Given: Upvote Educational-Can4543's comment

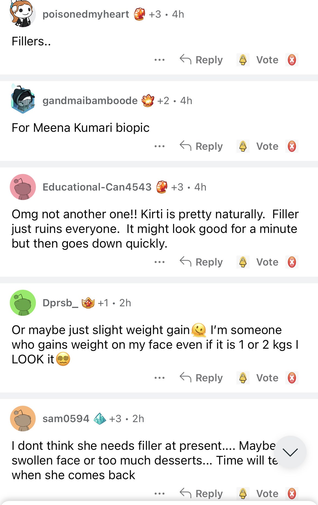Looking at the screenshot, I should pos(243,262).
